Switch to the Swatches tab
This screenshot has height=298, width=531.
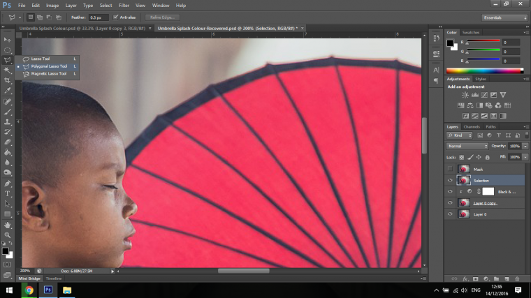pos(471,33)
